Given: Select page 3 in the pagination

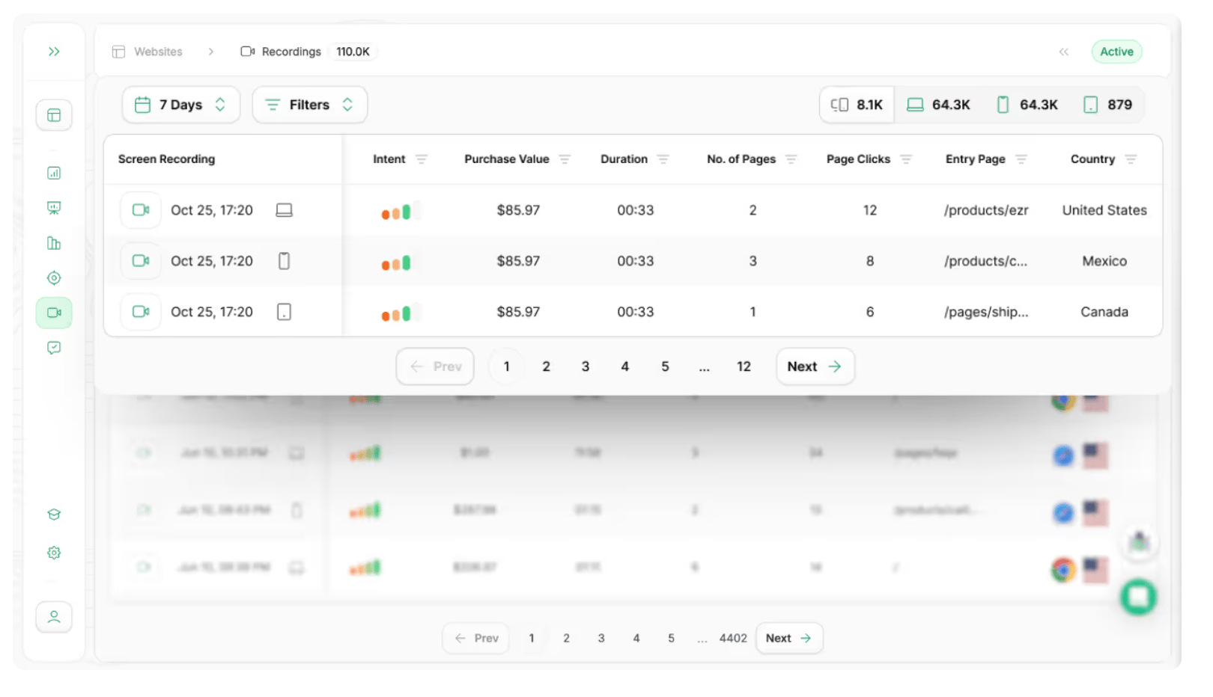Looking at the screenshot, I should pyautogui.click(x=586, y=366).
